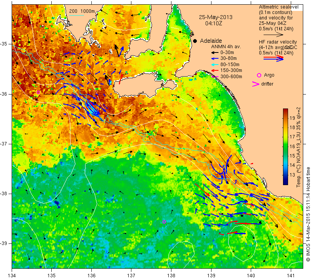The width and height of the screenshot is (311, 280).
Task: Click the cyan 200/1000m isobath legend line
Action: click(x=77, y=15)
